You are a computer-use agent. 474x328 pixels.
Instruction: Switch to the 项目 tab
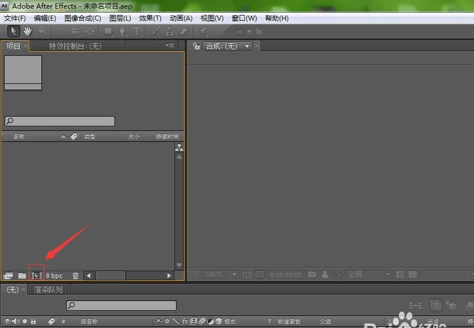pos(14,46)
